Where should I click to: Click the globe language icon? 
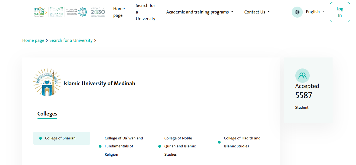[297, 12]
